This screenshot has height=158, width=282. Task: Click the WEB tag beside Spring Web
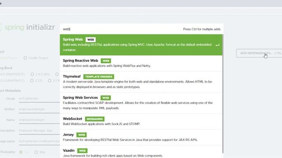click(91, 39)
